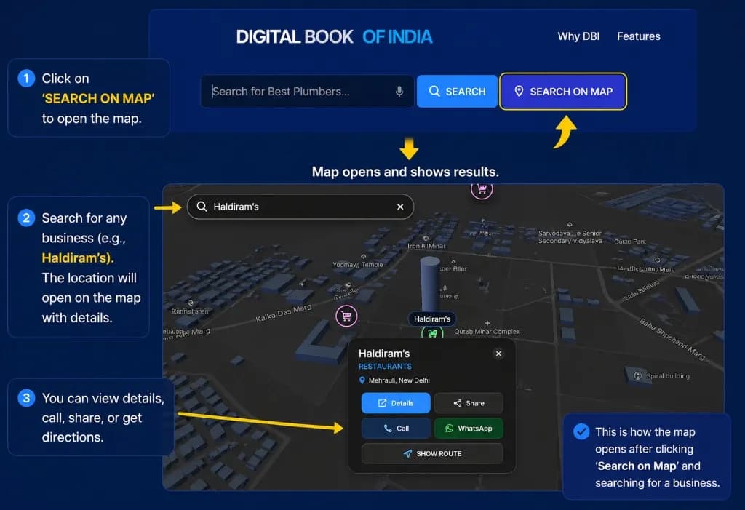Image resolution: width=745 pixels, height=510 pixels.
Task: Focus the 'Search for Best Plumbers' field
Action: [x=307, y=91]
